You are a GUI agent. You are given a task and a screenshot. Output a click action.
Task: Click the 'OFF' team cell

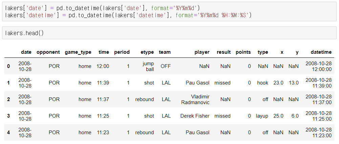[165, 66]
